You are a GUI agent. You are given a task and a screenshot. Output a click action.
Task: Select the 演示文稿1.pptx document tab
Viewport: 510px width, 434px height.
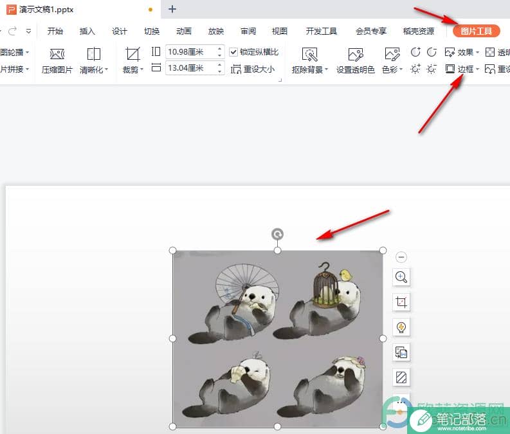coord(80,10)
